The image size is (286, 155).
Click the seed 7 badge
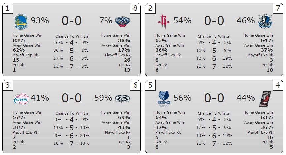[x=278, y=8]
